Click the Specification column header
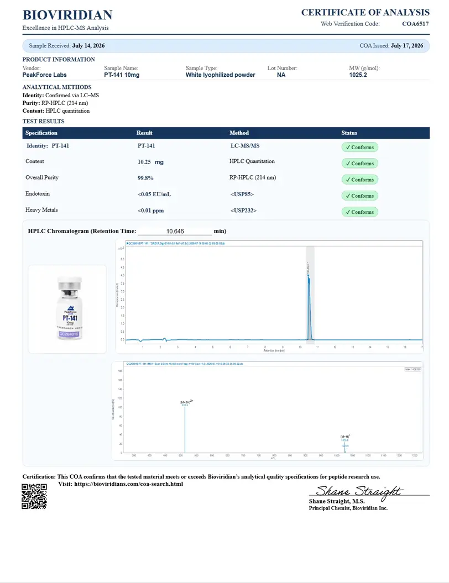 coord(41,133)
